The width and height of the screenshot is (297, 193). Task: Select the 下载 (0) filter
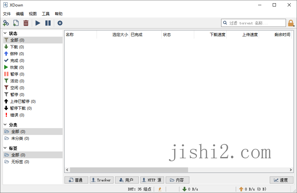pos(33,47)
